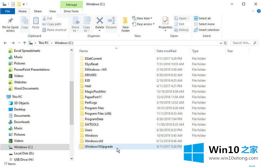
Task: Click Select none
Action: pyautogui.click(x=204, y=24)
